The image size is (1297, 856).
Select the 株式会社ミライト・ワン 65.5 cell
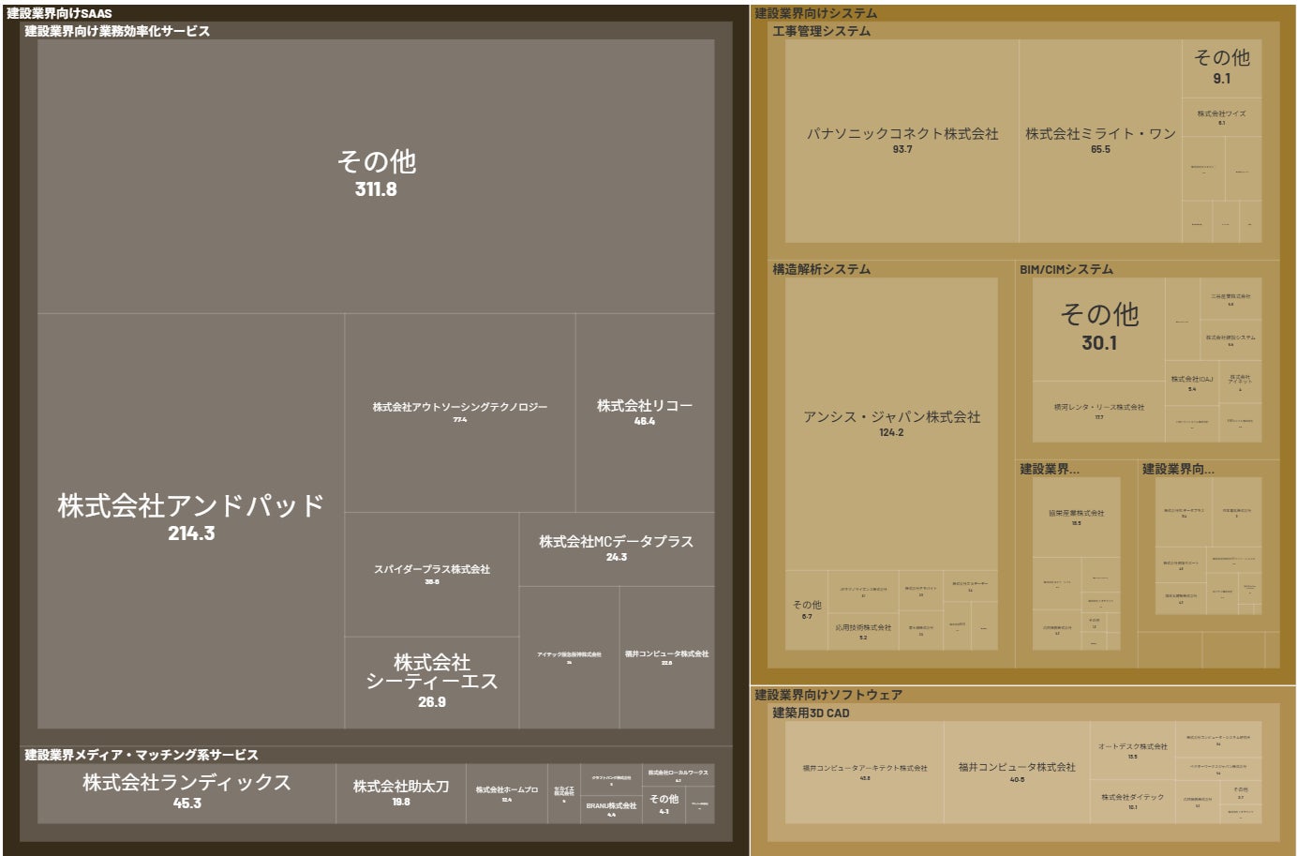click(x=1100, y=141)
